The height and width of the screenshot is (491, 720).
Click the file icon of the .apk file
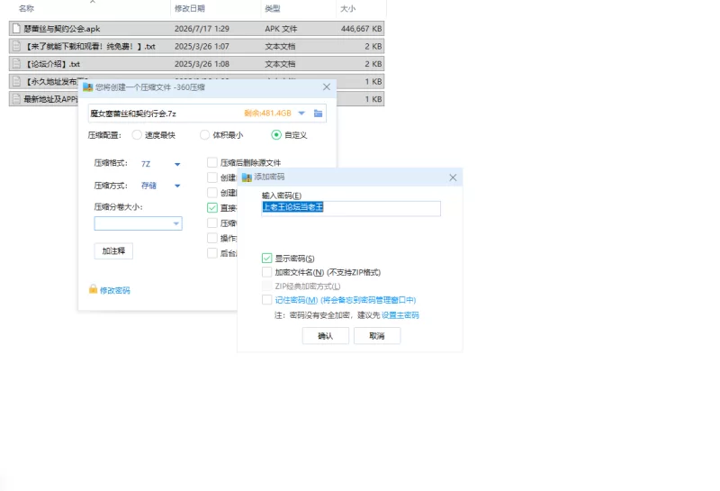pyautogui.click(x=16, y=29)
